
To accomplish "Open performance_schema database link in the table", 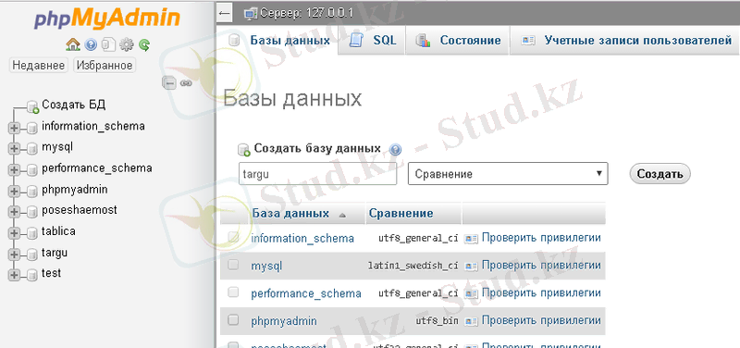I will (x=306, y=293).
